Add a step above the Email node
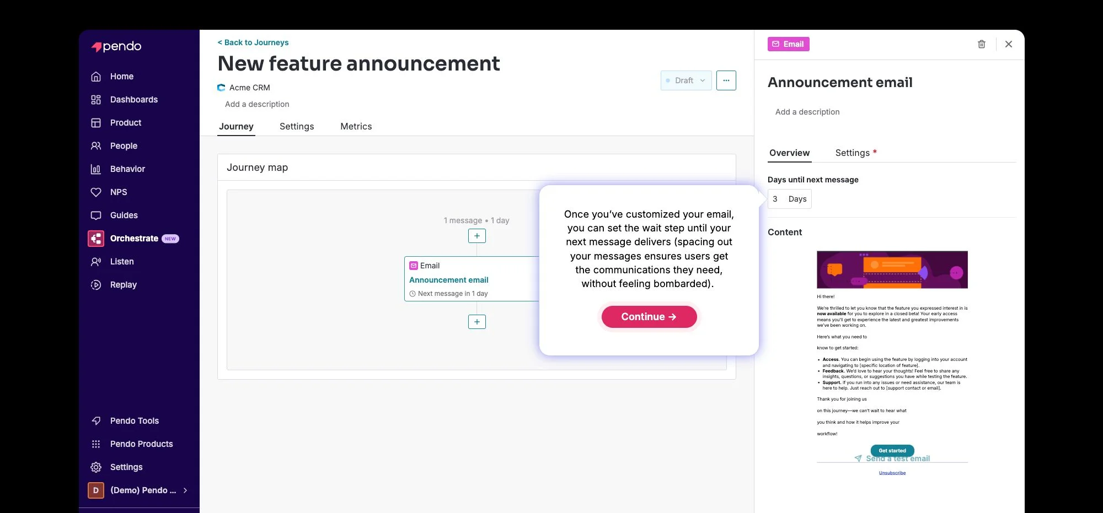Image resolution: width=1103 pixels, height=513 pixels. coord(476,236)
